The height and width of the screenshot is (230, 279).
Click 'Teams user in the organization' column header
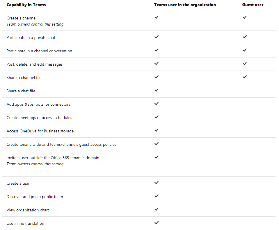185,5
